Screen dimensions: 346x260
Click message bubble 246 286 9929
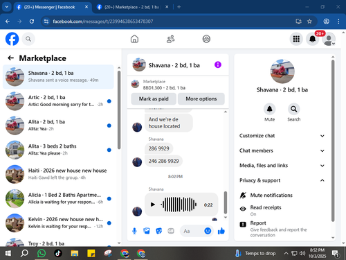163,161
